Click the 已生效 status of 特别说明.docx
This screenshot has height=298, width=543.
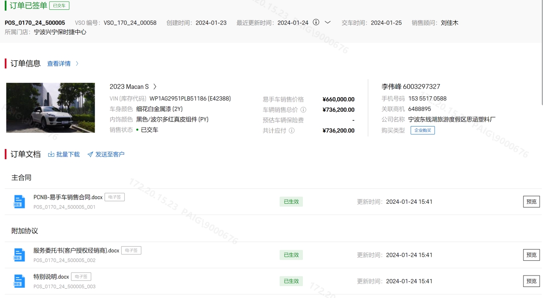tap(291, 281)
